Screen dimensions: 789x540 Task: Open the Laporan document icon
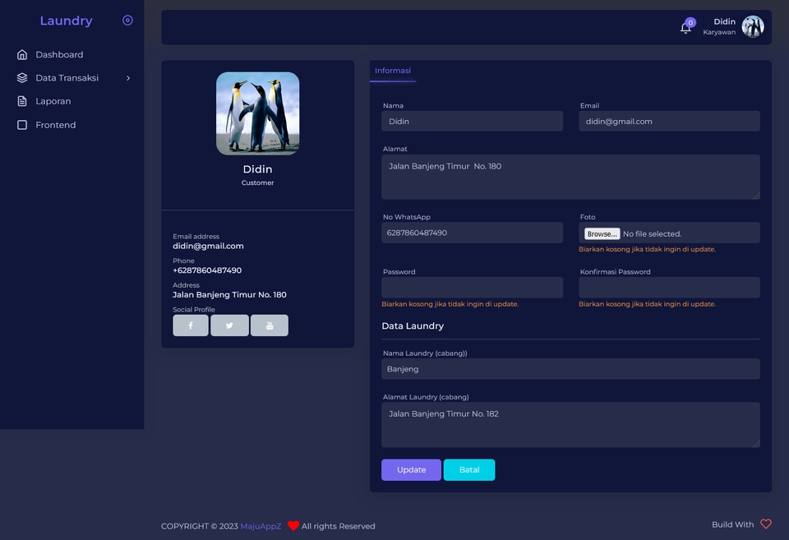click(x=22, y=101)
